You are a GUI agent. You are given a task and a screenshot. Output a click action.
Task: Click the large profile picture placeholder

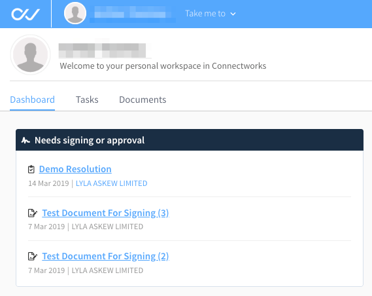tap(30, 54)
